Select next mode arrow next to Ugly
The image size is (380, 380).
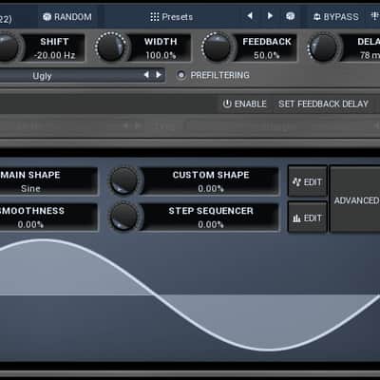[x=159, y=75]
